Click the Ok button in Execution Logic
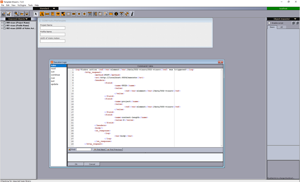The height and width of the screenshot is (182, 300). 76,164
